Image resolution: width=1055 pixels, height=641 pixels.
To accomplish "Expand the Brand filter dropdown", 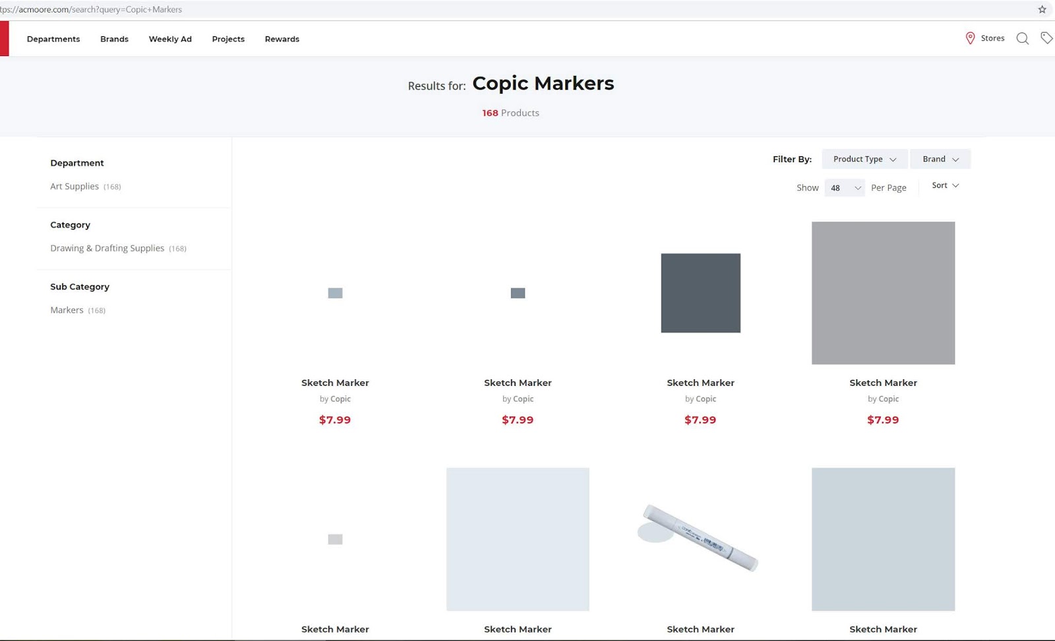I will click(x=940, y=159).
